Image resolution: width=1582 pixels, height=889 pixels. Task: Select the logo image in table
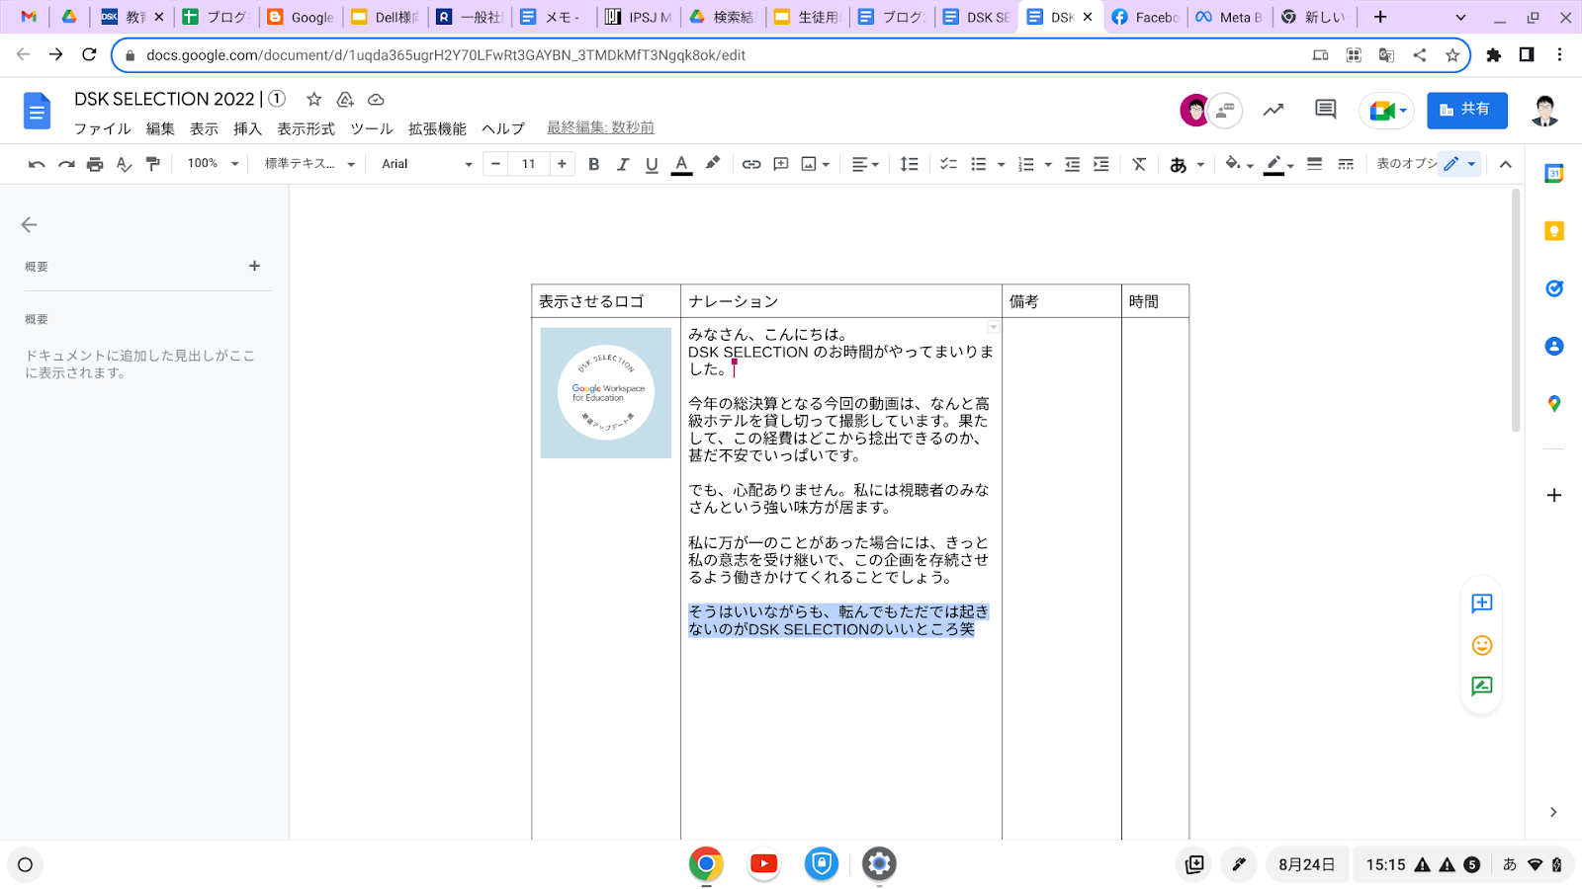click(x=606, y=393)
